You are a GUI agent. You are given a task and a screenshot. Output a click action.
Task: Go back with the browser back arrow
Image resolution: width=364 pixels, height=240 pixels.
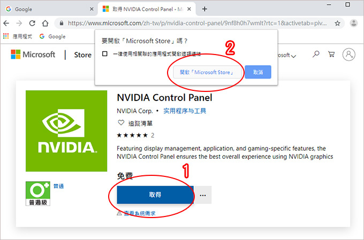tap(6, 23)
